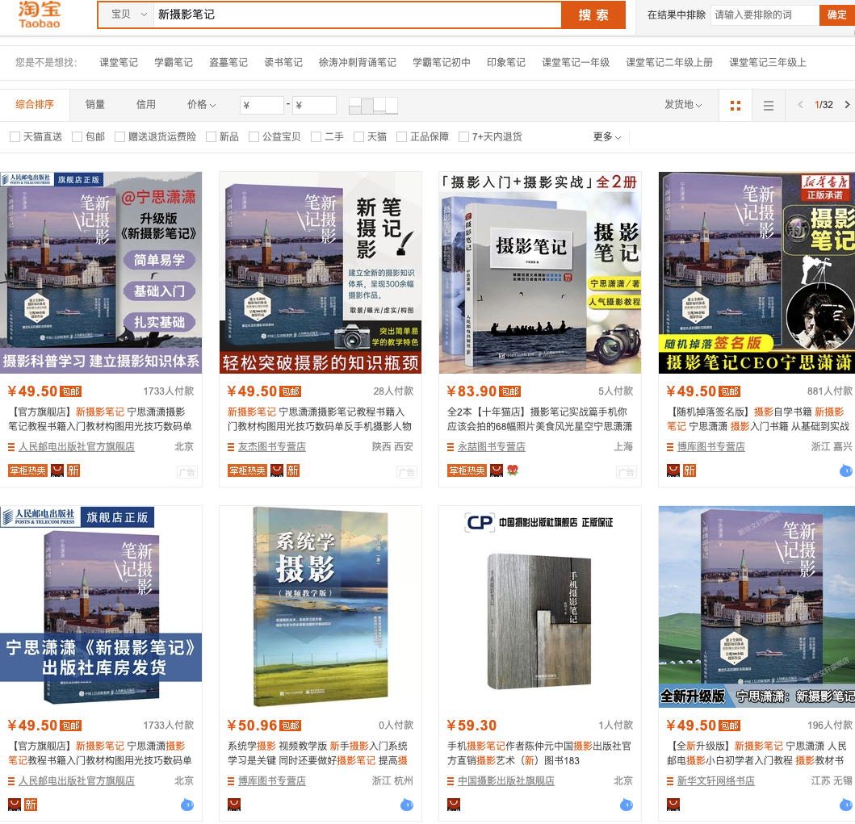This screenshot has width=855, height=824.
Task: Click 广告 tag on 永喆图书专营店 listing
Action: coord(626,472)
